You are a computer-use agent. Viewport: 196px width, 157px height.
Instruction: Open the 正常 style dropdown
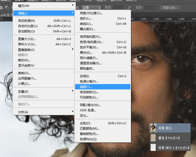91,8
